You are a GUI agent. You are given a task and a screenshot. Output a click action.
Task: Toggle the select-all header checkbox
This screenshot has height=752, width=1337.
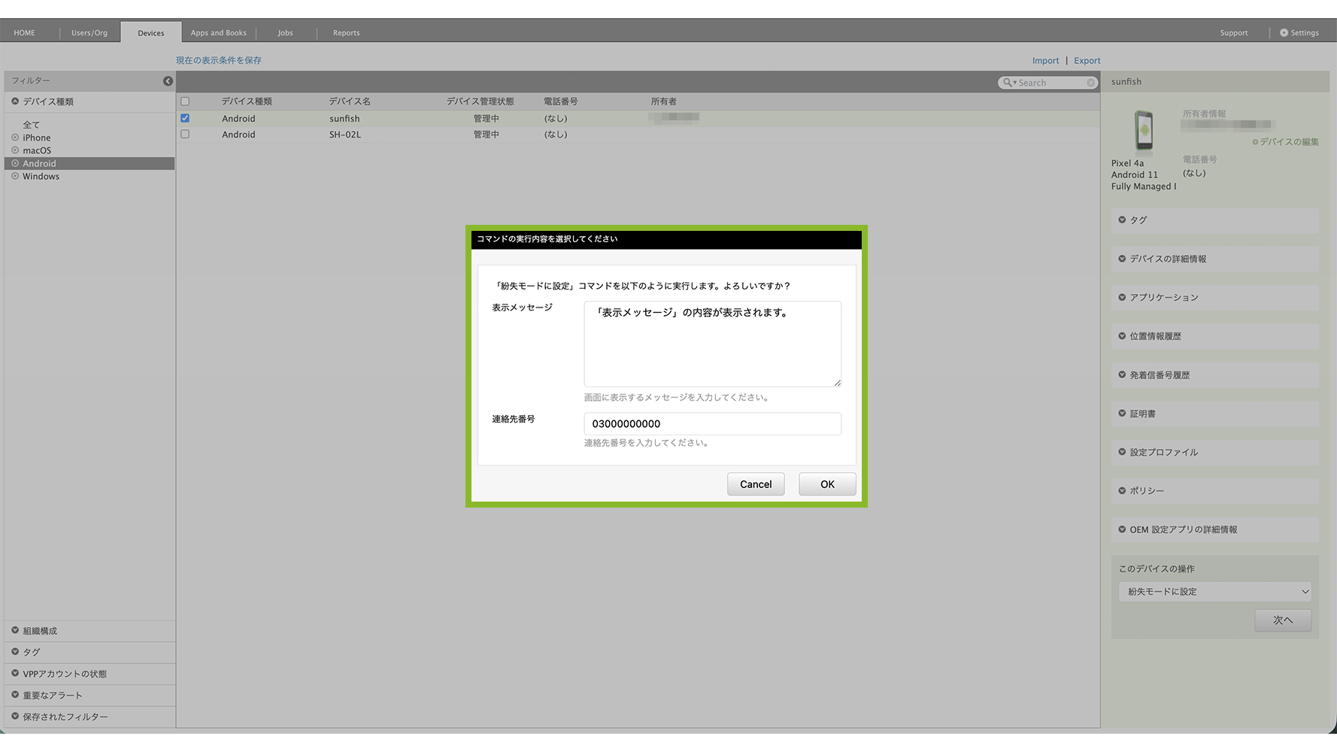point(185,102)
